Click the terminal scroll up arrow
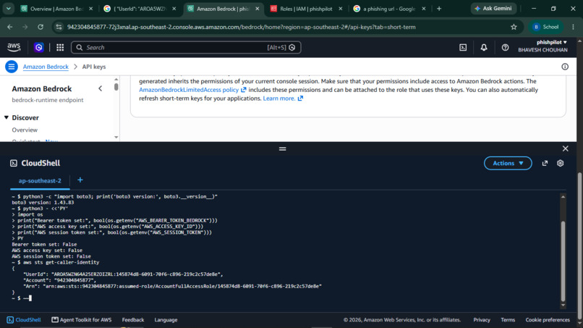 point(563,196)
